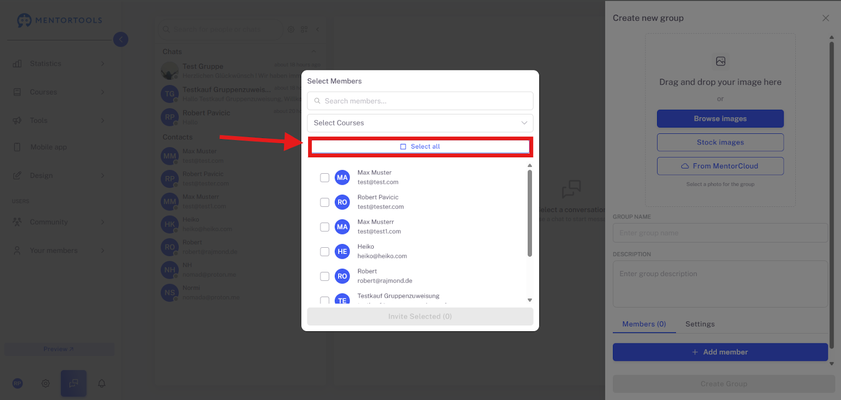Image resolution: width=841 pixels, height=400 pixels.
Task: Click the member list scrollbar thumb
Action: point(530,213)
